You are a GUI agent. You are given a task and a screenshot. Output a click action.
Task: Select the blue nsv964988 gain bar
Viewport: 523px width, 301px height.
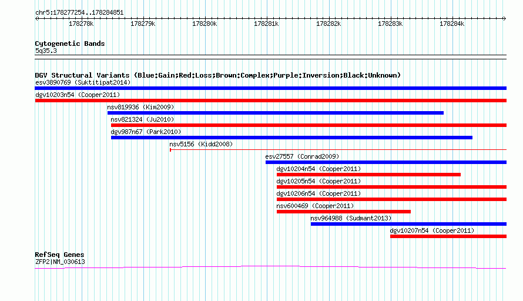pos(408,224)
